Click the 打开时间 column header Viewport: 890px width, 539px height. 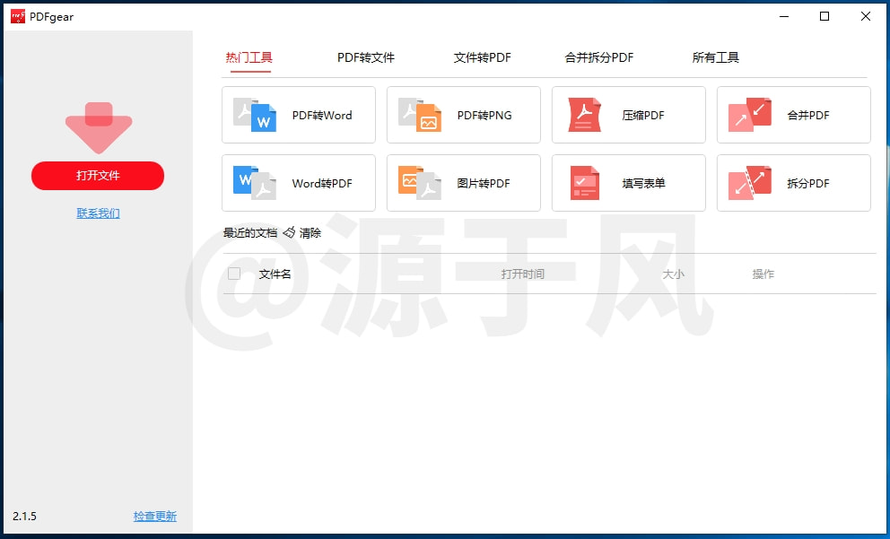[x=523, y=274]
